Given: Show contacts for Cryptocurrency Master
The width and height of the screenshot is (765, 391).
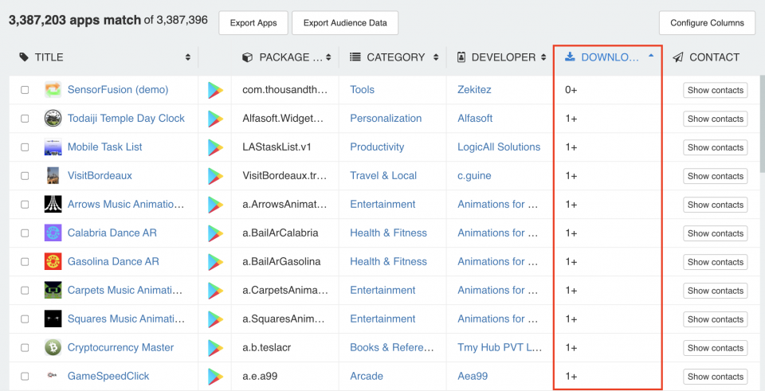Looking at the screenshot, I should pos(716,348).
